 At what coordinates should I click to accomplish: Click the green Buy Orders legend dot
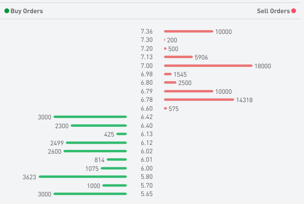(7, 11)
